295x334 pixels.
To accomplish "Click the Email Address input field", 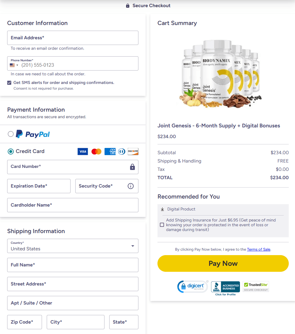I will point(73,38).
